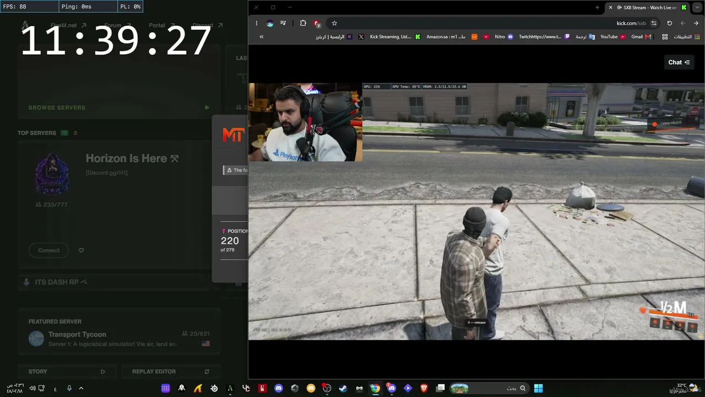Bookmark this page with the star icon
This screenshot has height=397, width=705.
pos(334,23)
